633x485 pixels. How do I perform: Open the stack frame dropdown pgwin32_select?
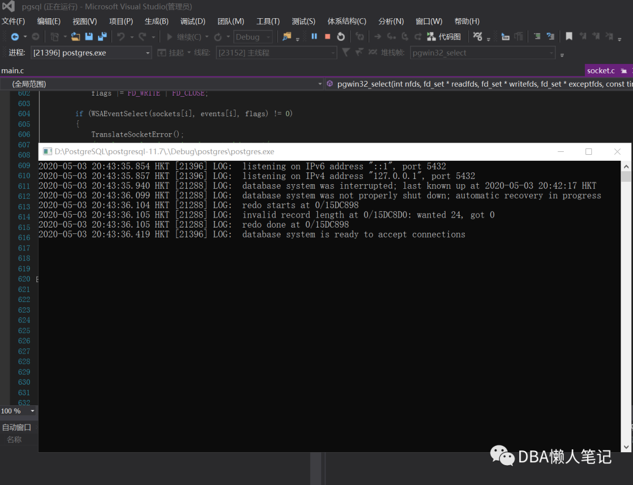point(482,53)
